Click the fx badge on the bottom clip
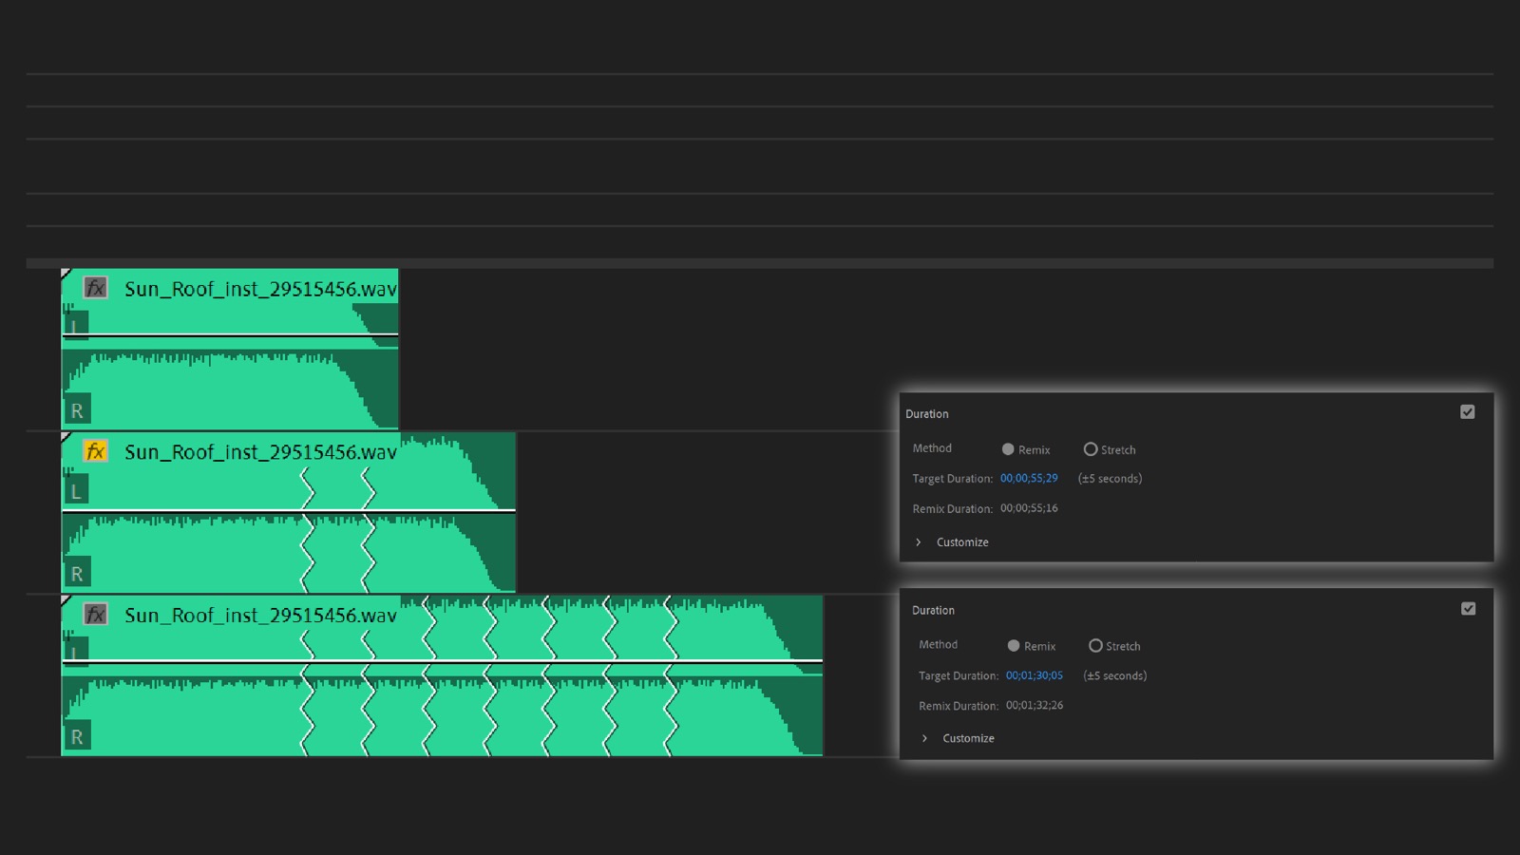This screenshot has width=1520, height=855. pos(95,615)
